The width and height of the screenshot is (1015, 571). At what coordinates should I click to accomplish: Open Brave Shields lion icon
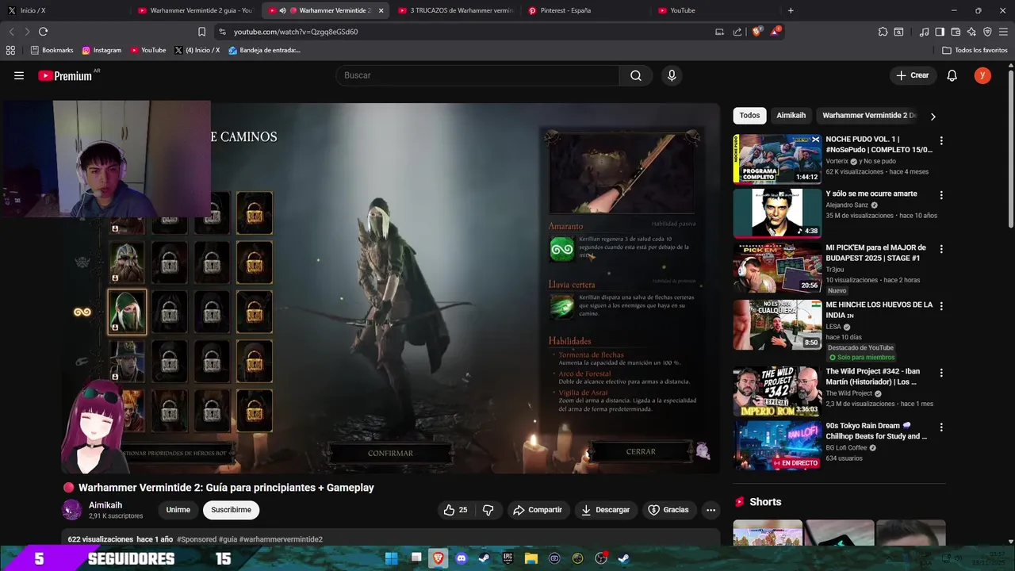[x=757, y=32]
